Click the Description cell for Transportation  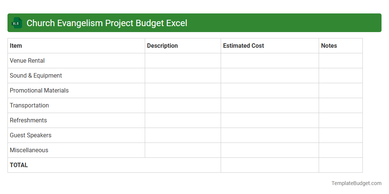click(x=183, y=106)
